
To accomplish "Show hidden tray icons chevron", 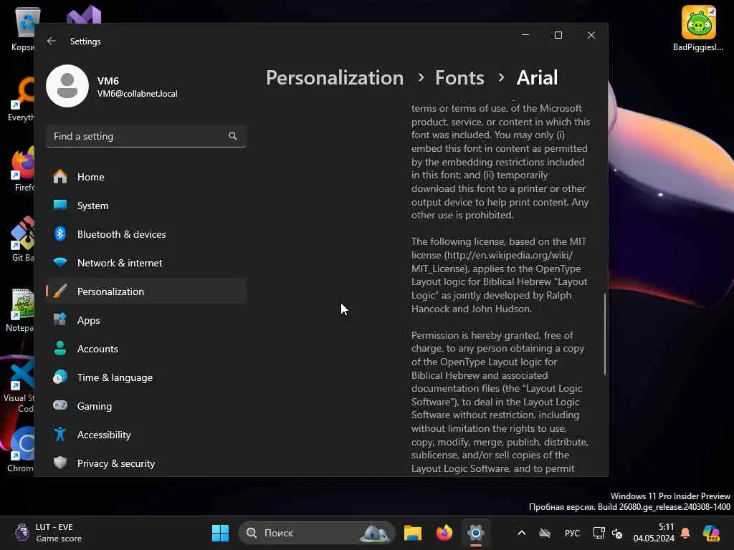I will point(522,533).
